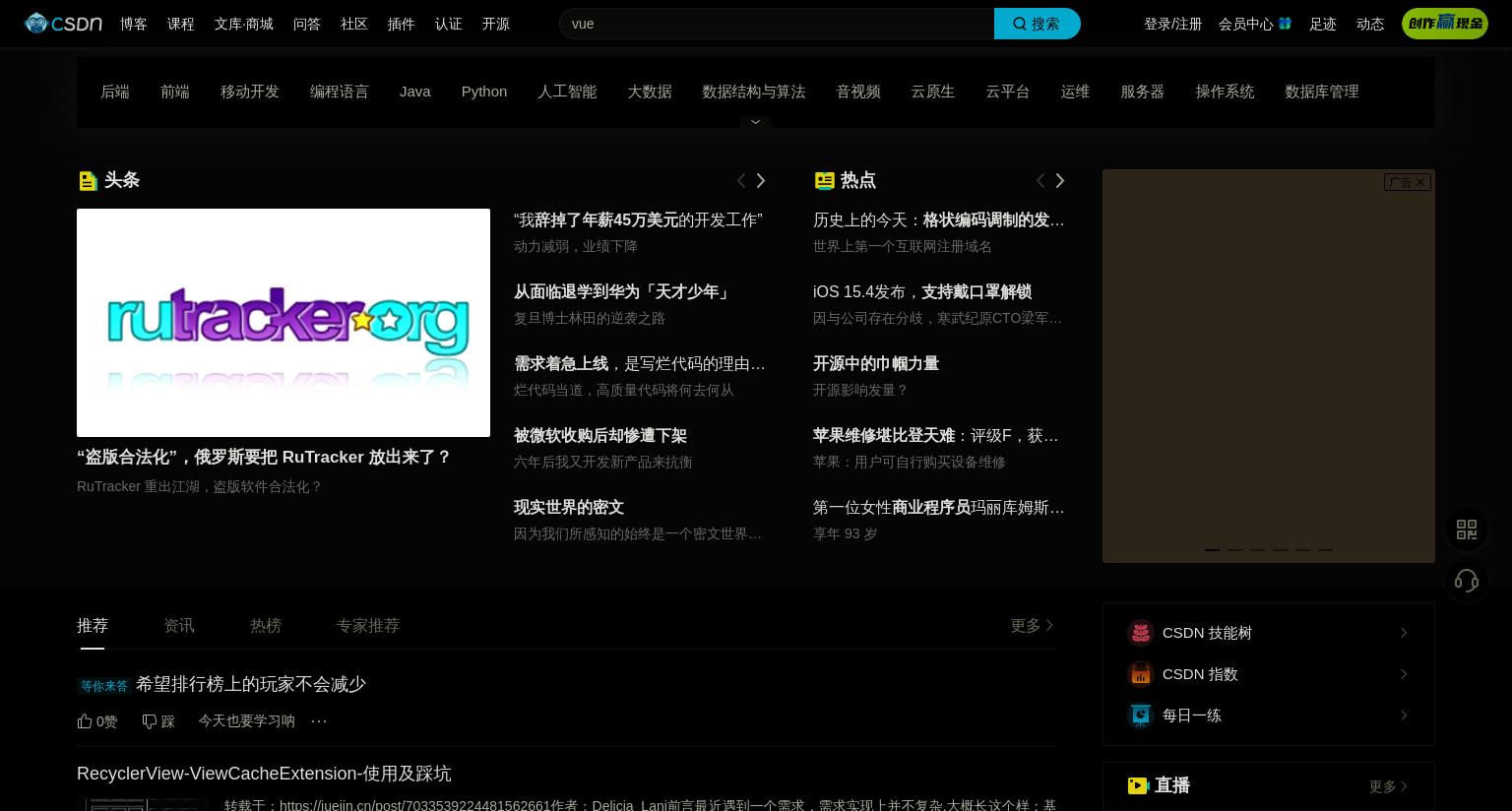Open the 问答 menu
The width and height of the screenshot is (1512, 811).
point(307,24)
